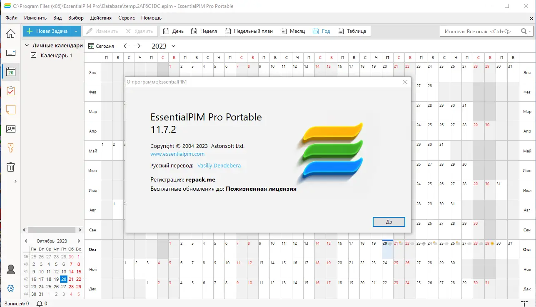Click the EssentialPIM title bar app icon
Screen dimensions: 536x307
(x=6, y=6)
